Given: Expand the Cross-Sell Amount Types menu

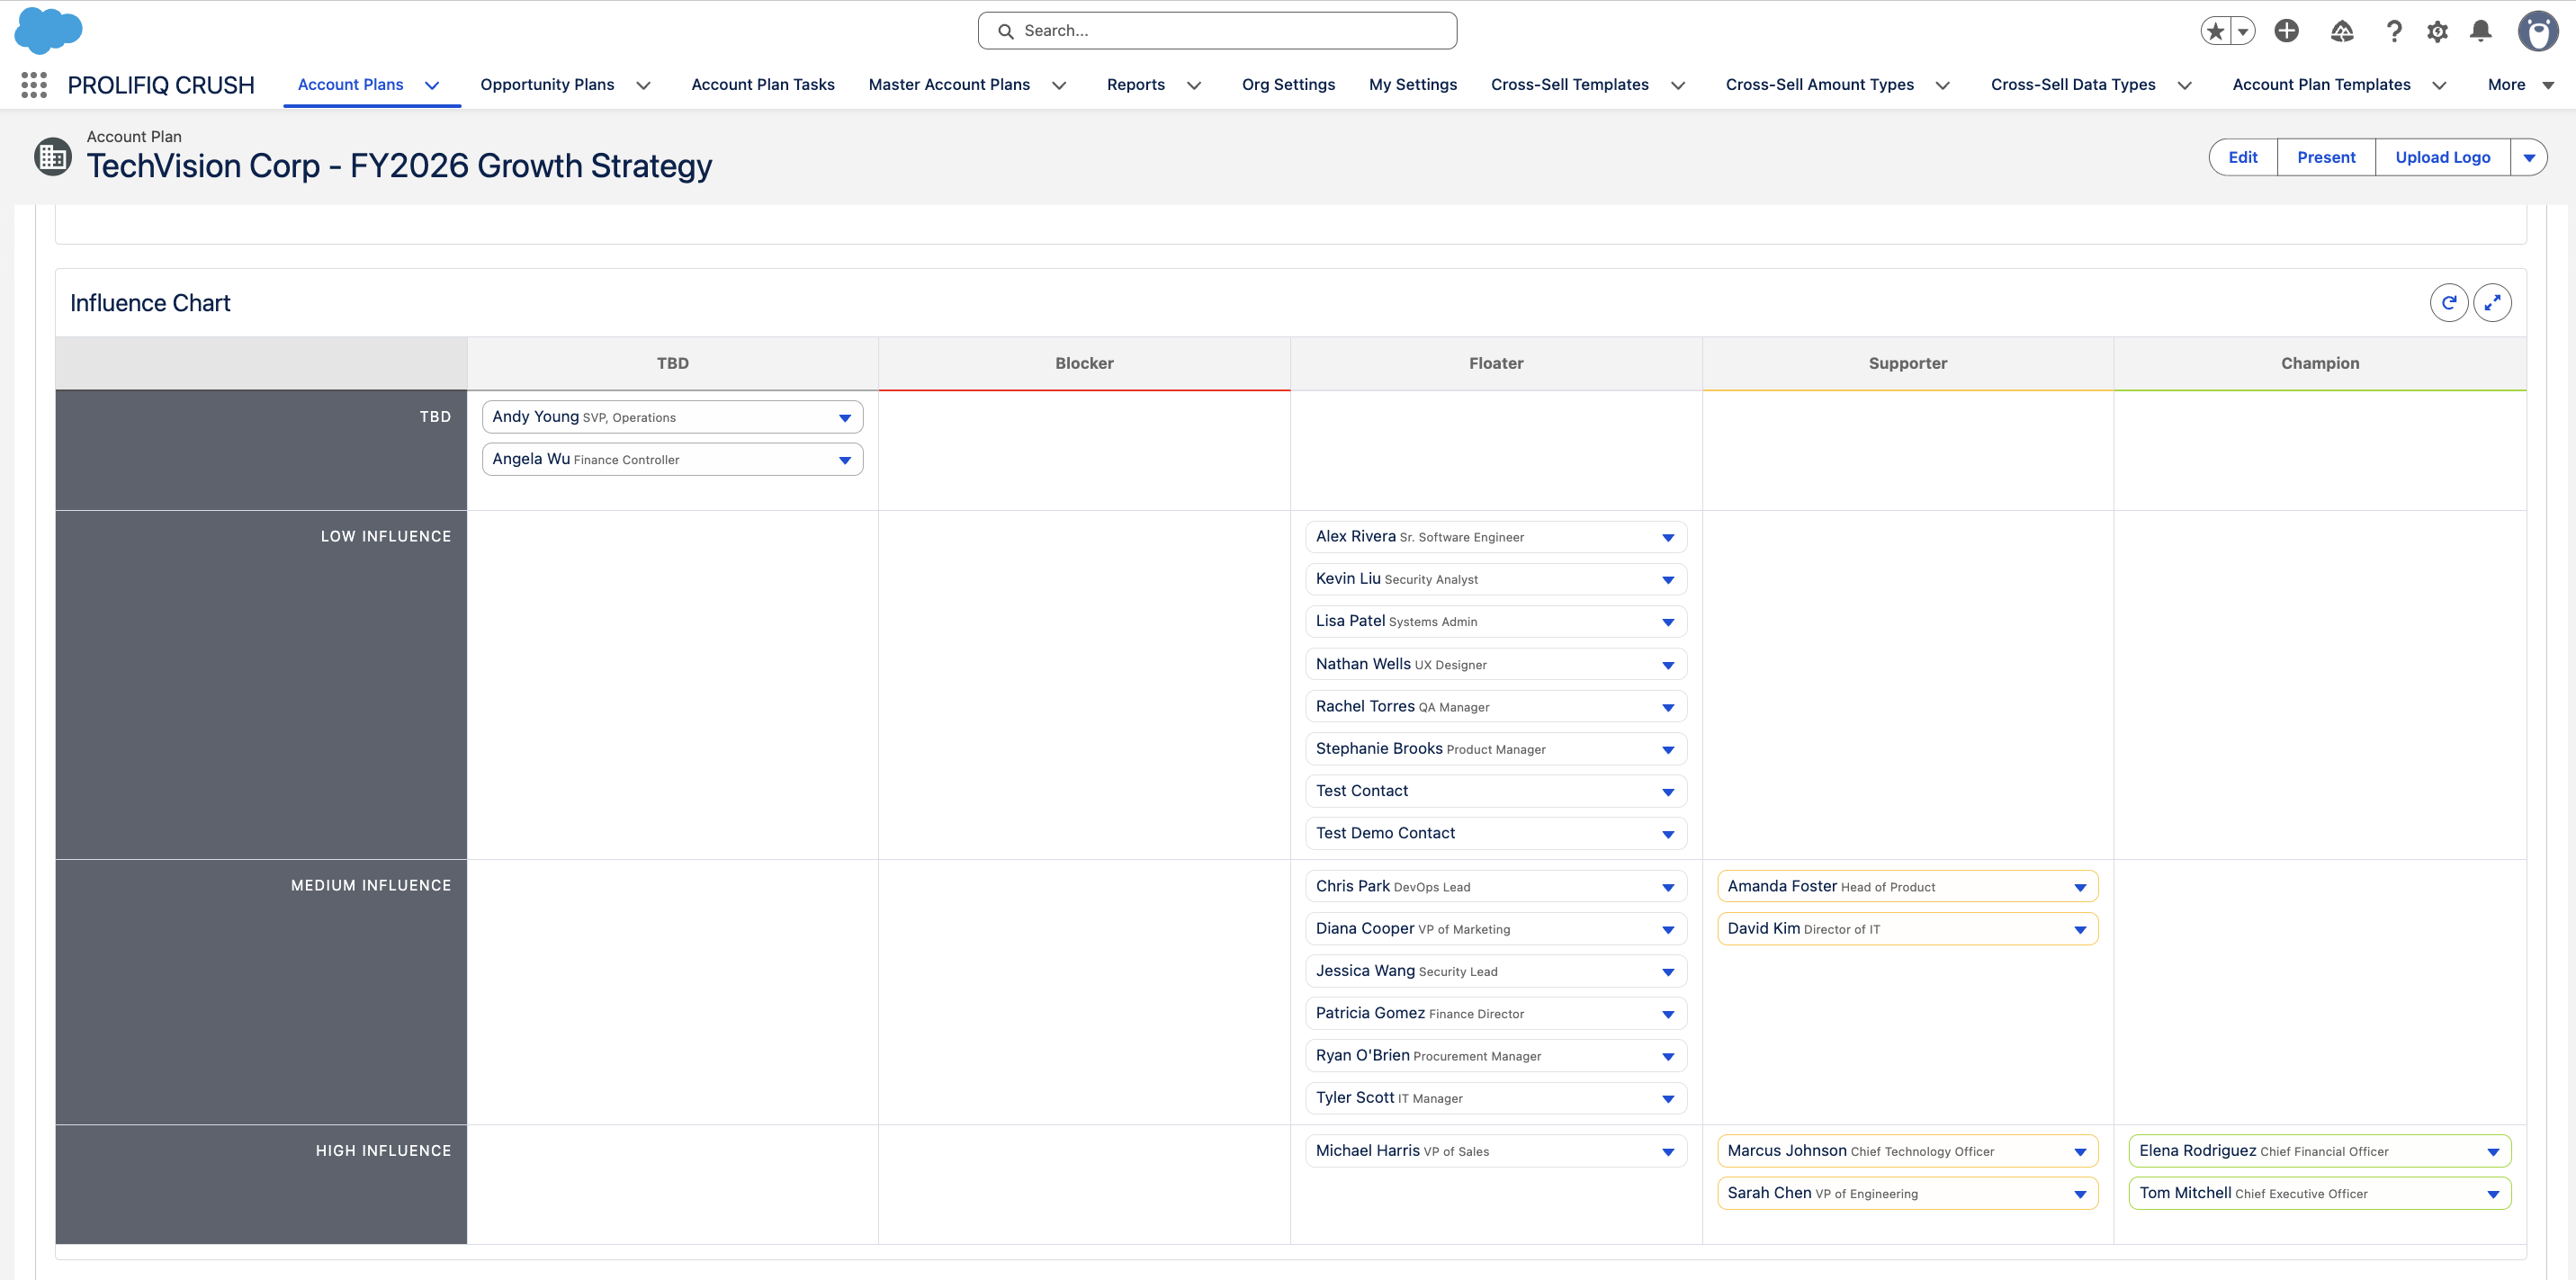Looking at the screenshot, I should (1943, 85).
